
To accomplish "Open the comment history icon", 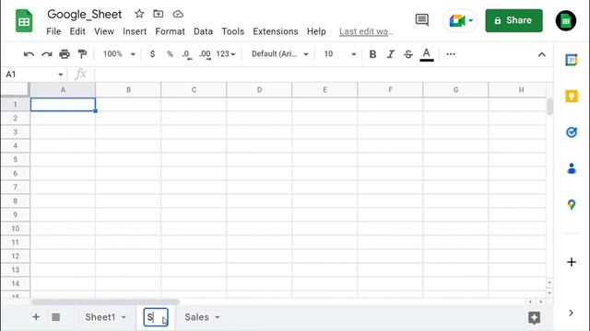I will (422, 20).
